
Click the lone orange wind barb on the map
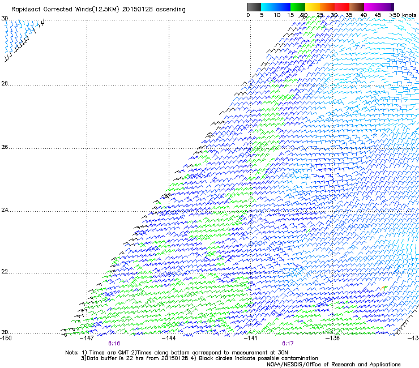pos(383,288)
